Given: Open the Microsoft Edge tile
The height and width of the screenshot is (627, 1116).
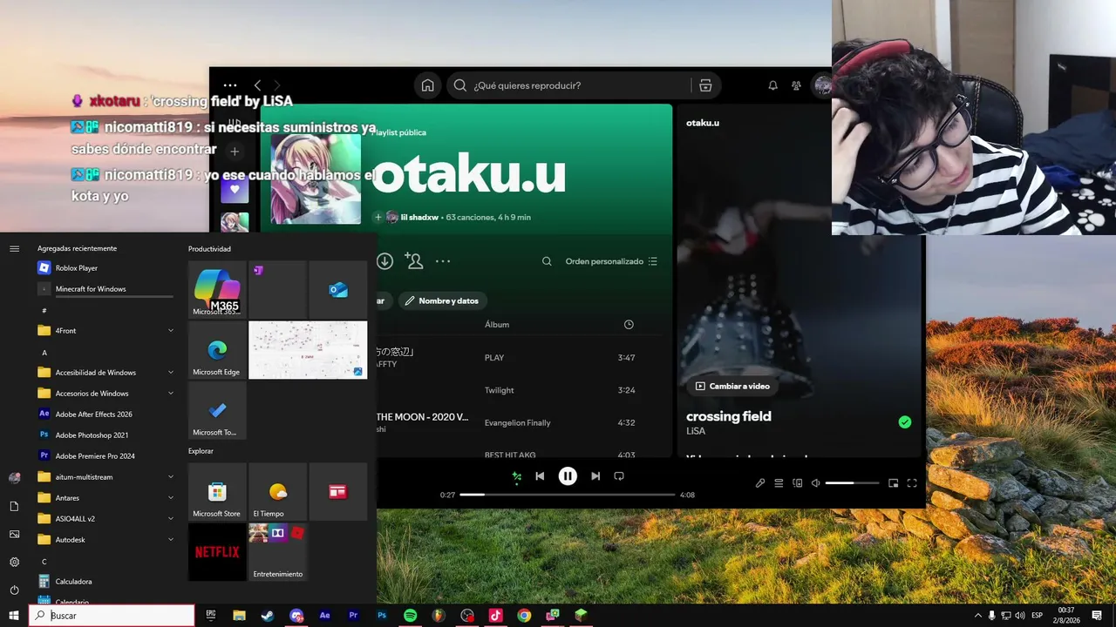Looking at the screenshot, I should pyautogui.click(x=217, y=350).
